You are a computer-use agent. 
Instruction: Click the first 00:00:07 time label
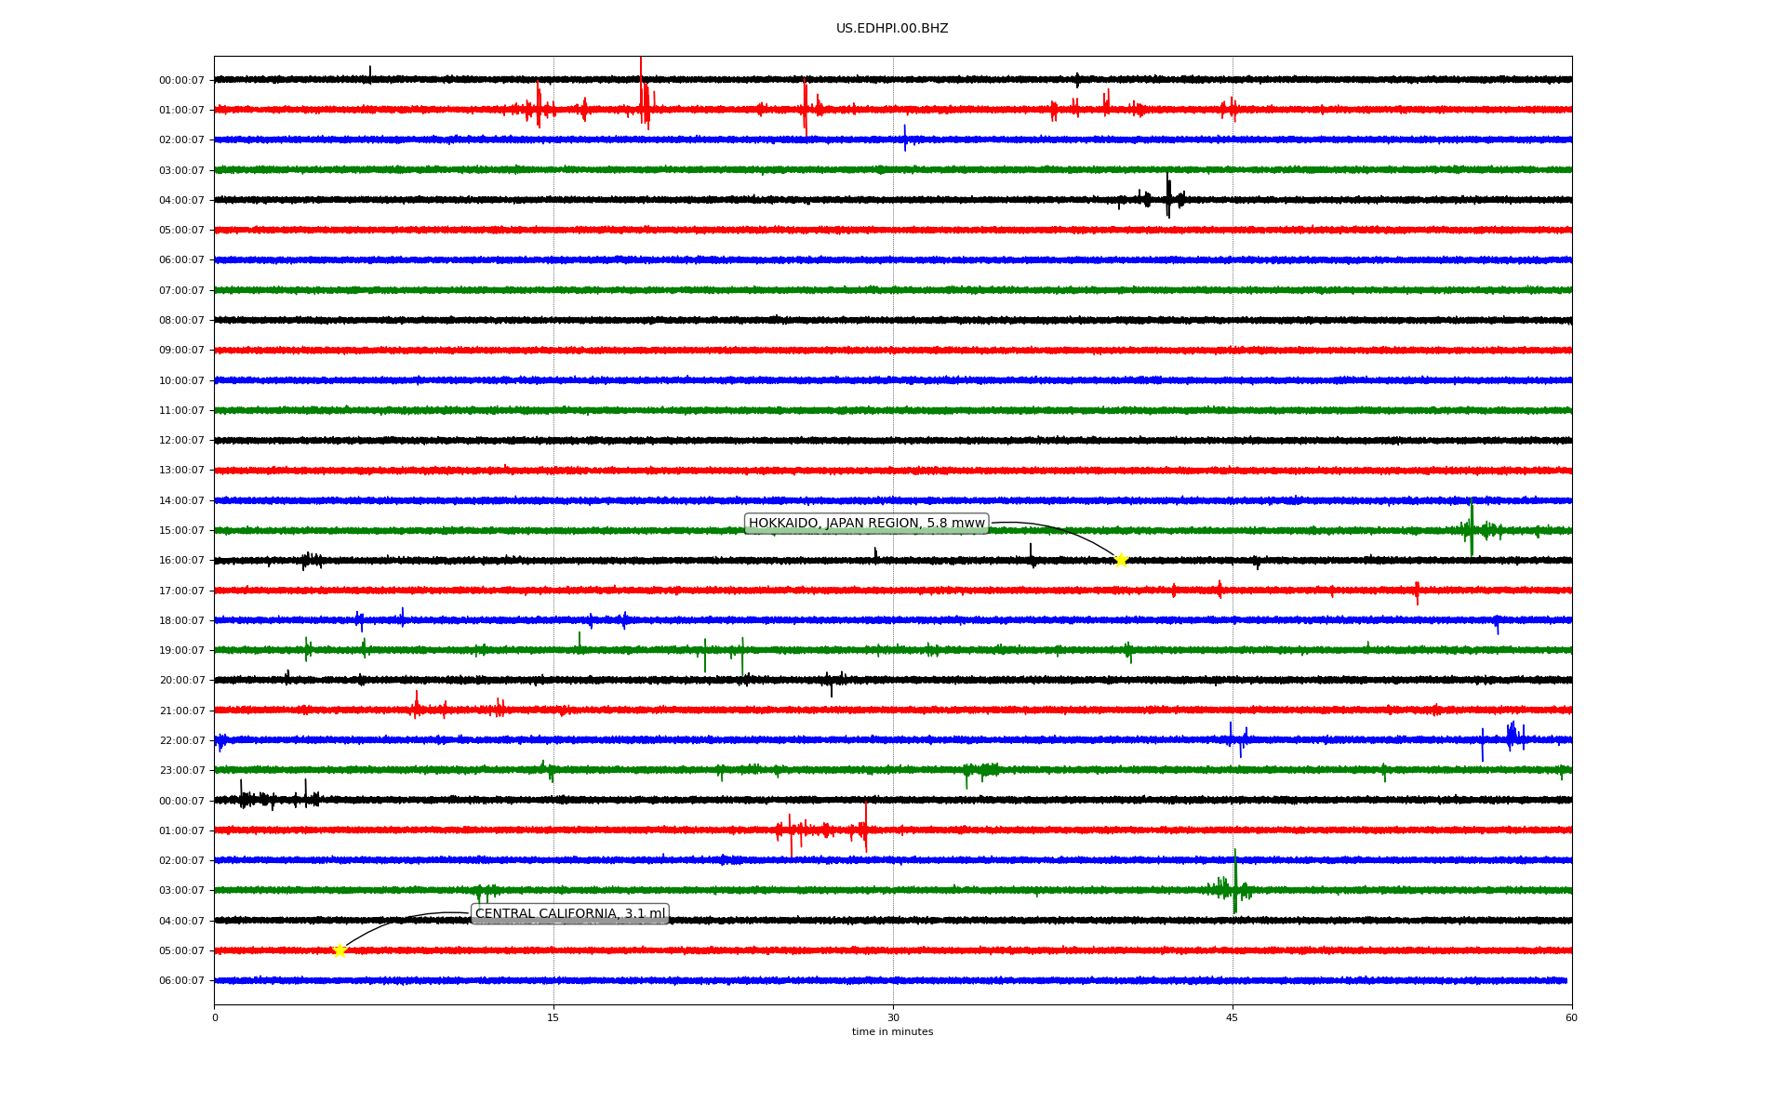[x=181, y=81]
